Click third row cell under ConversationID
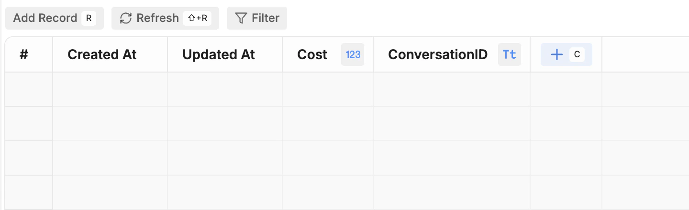 452,158
